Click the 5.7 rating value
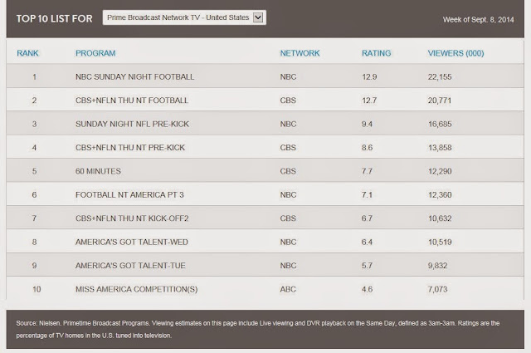This screenshot has height=353, width=531. click(x=367, y=266)
